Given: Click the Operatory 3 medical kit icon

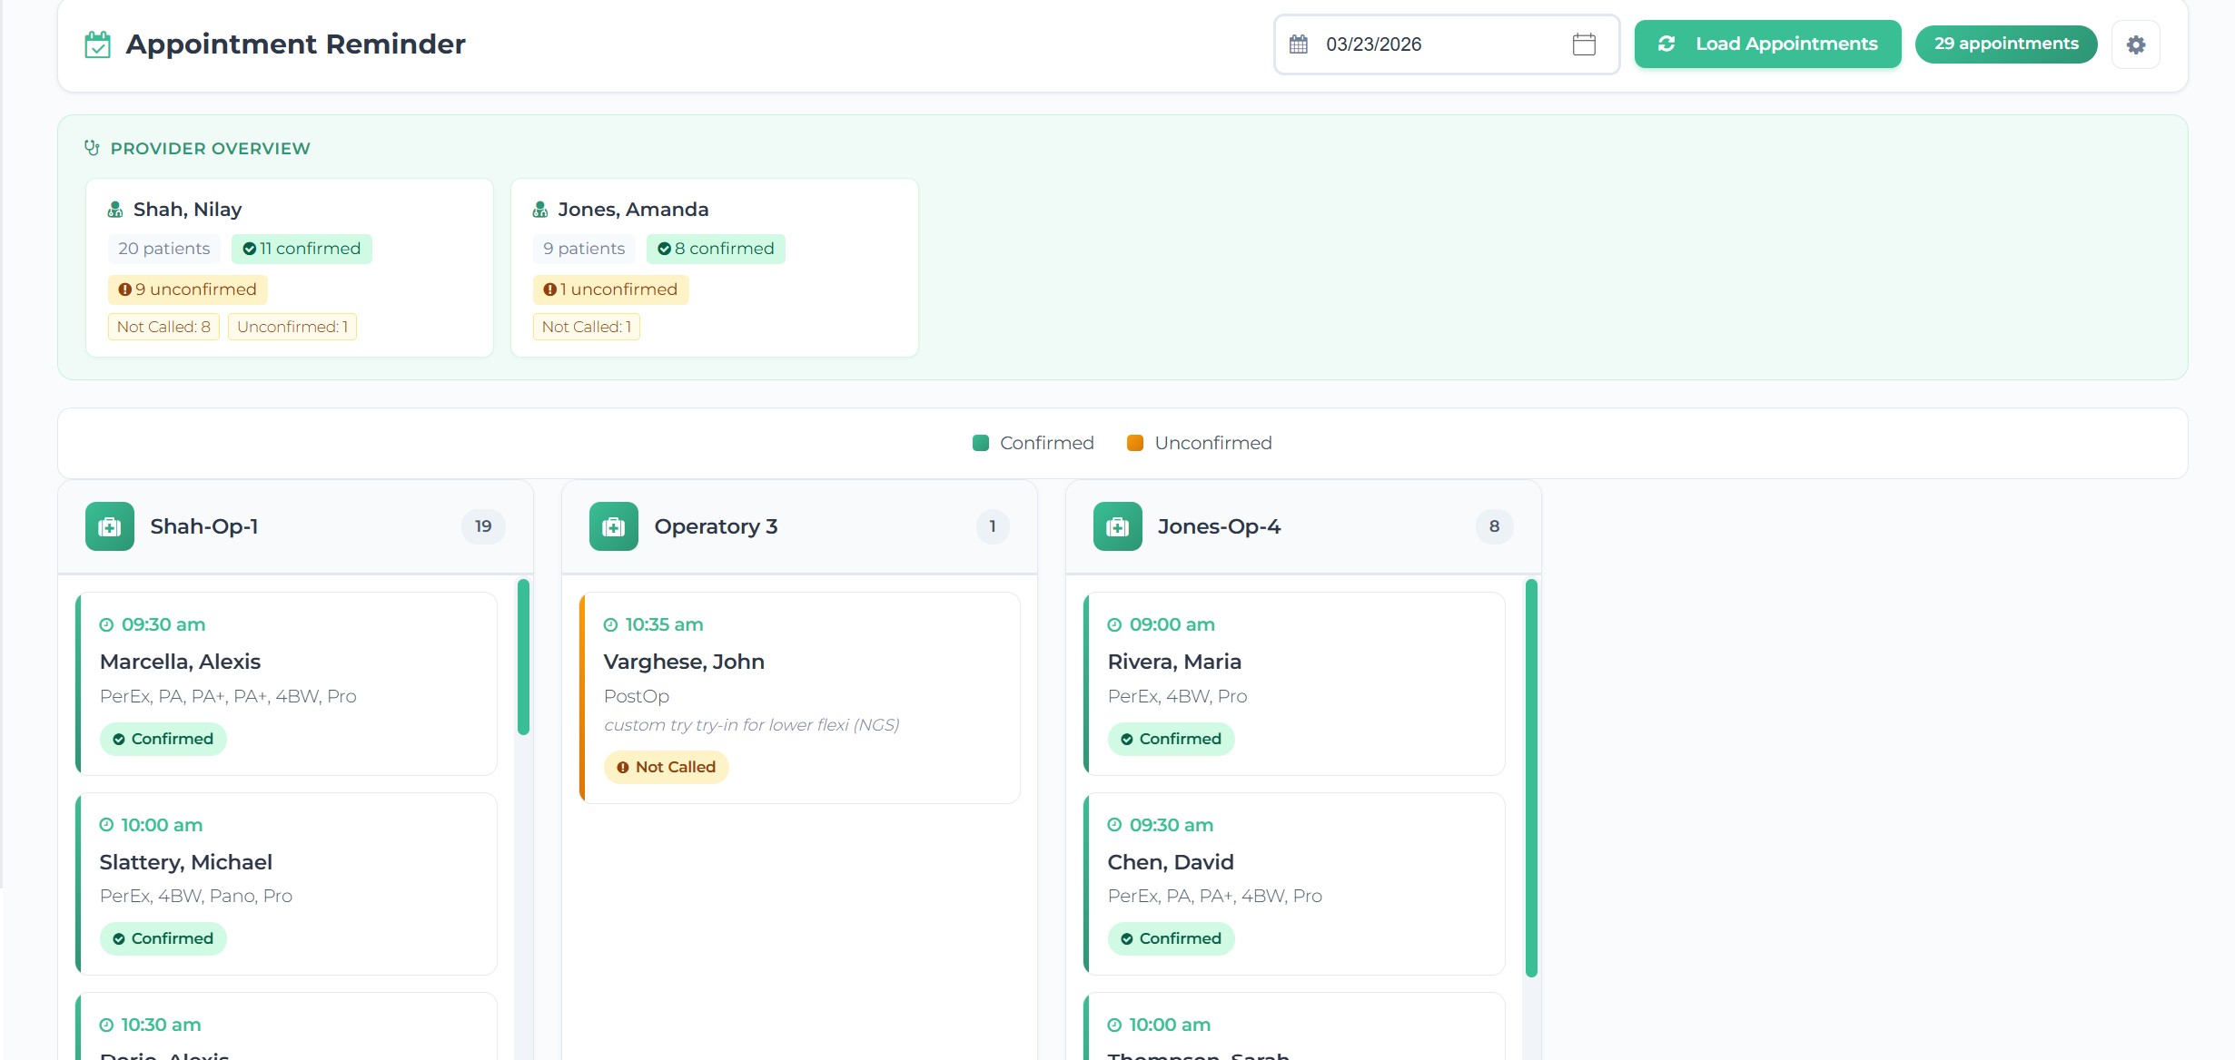Looking at the screenshot, I should 614,526.
